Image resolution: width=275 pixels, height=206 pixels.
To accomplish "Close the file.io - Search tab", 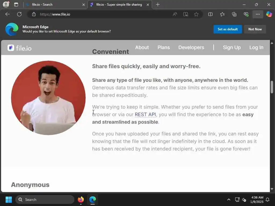I will click(x=84, y=5).
